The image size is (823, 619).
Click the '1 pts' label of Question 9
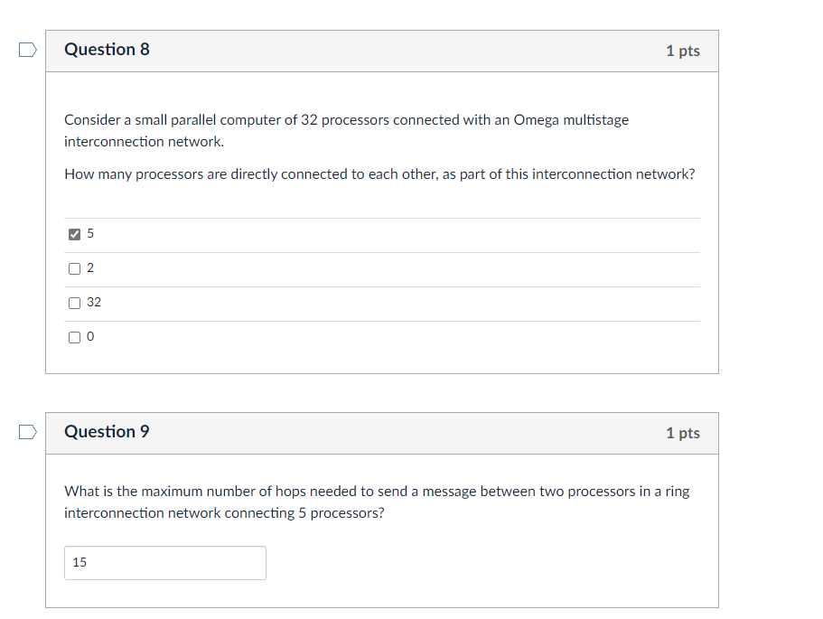pyautogui.click(x=682, y=434)
